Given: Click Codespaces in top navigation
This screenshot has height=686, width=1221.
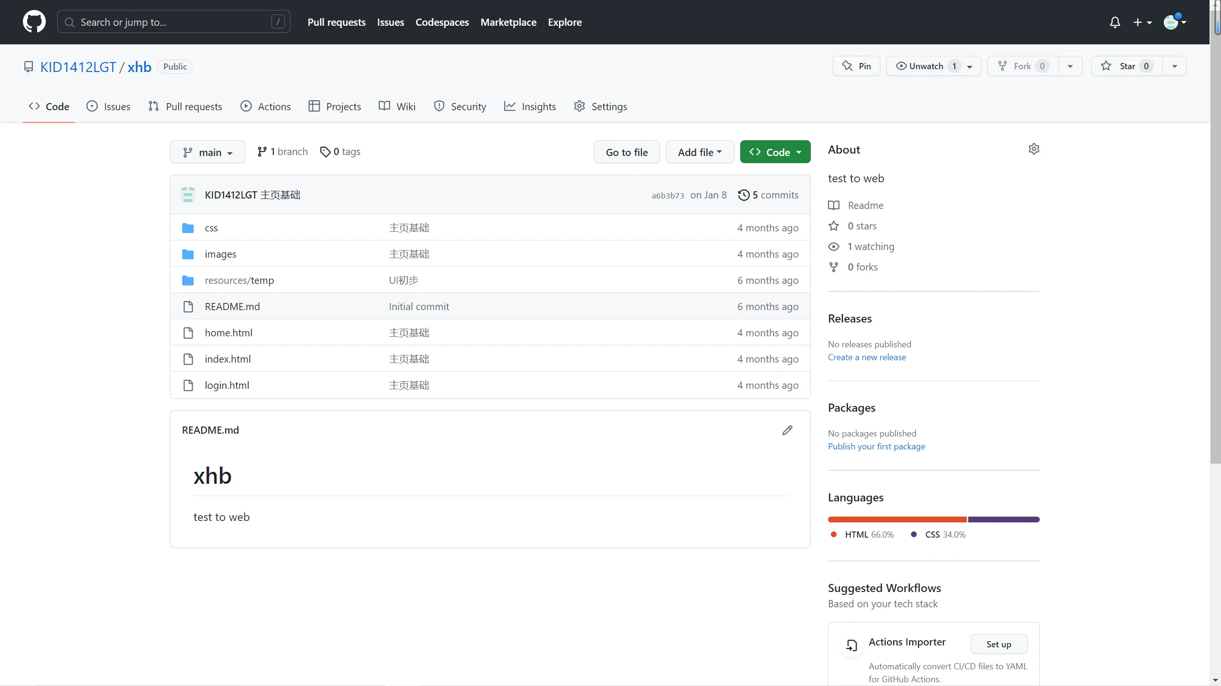Looking at the screenshot, I should click(x=442, y=22).
